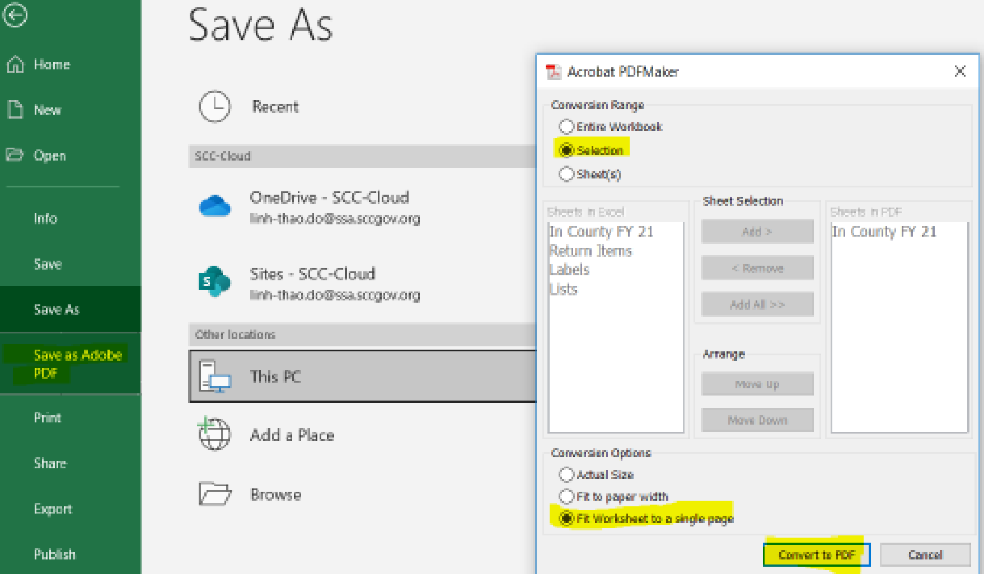This screenshot has width=984, height=574.
Task: Click the SharePoint Sites icon
Action: pyautogui.click(x=214, y=281)
